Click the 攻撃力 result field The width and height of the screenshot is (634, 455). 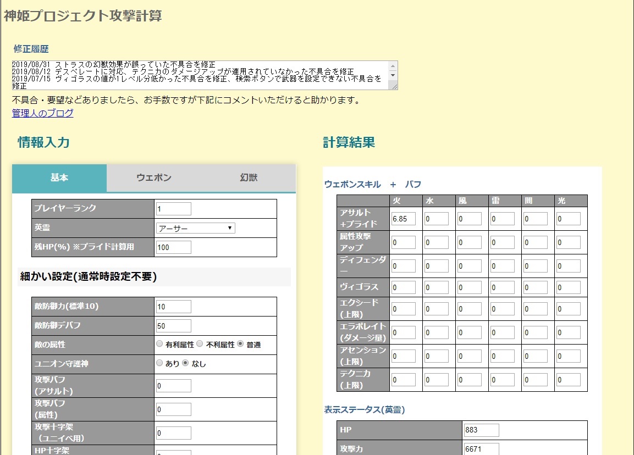coord(481,449)
